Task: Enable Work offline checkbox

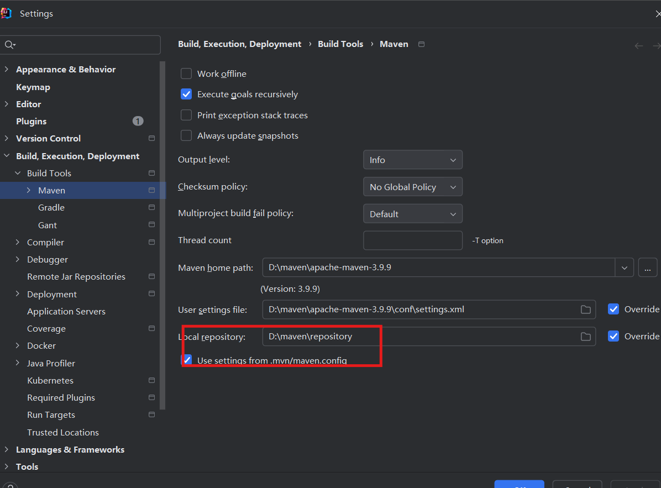Action: [x=186, y=74]
